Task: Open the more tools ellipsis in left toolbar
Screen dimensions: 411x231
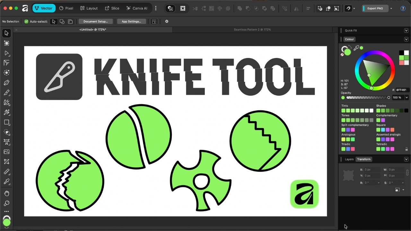Action: [x=6, y=211]
